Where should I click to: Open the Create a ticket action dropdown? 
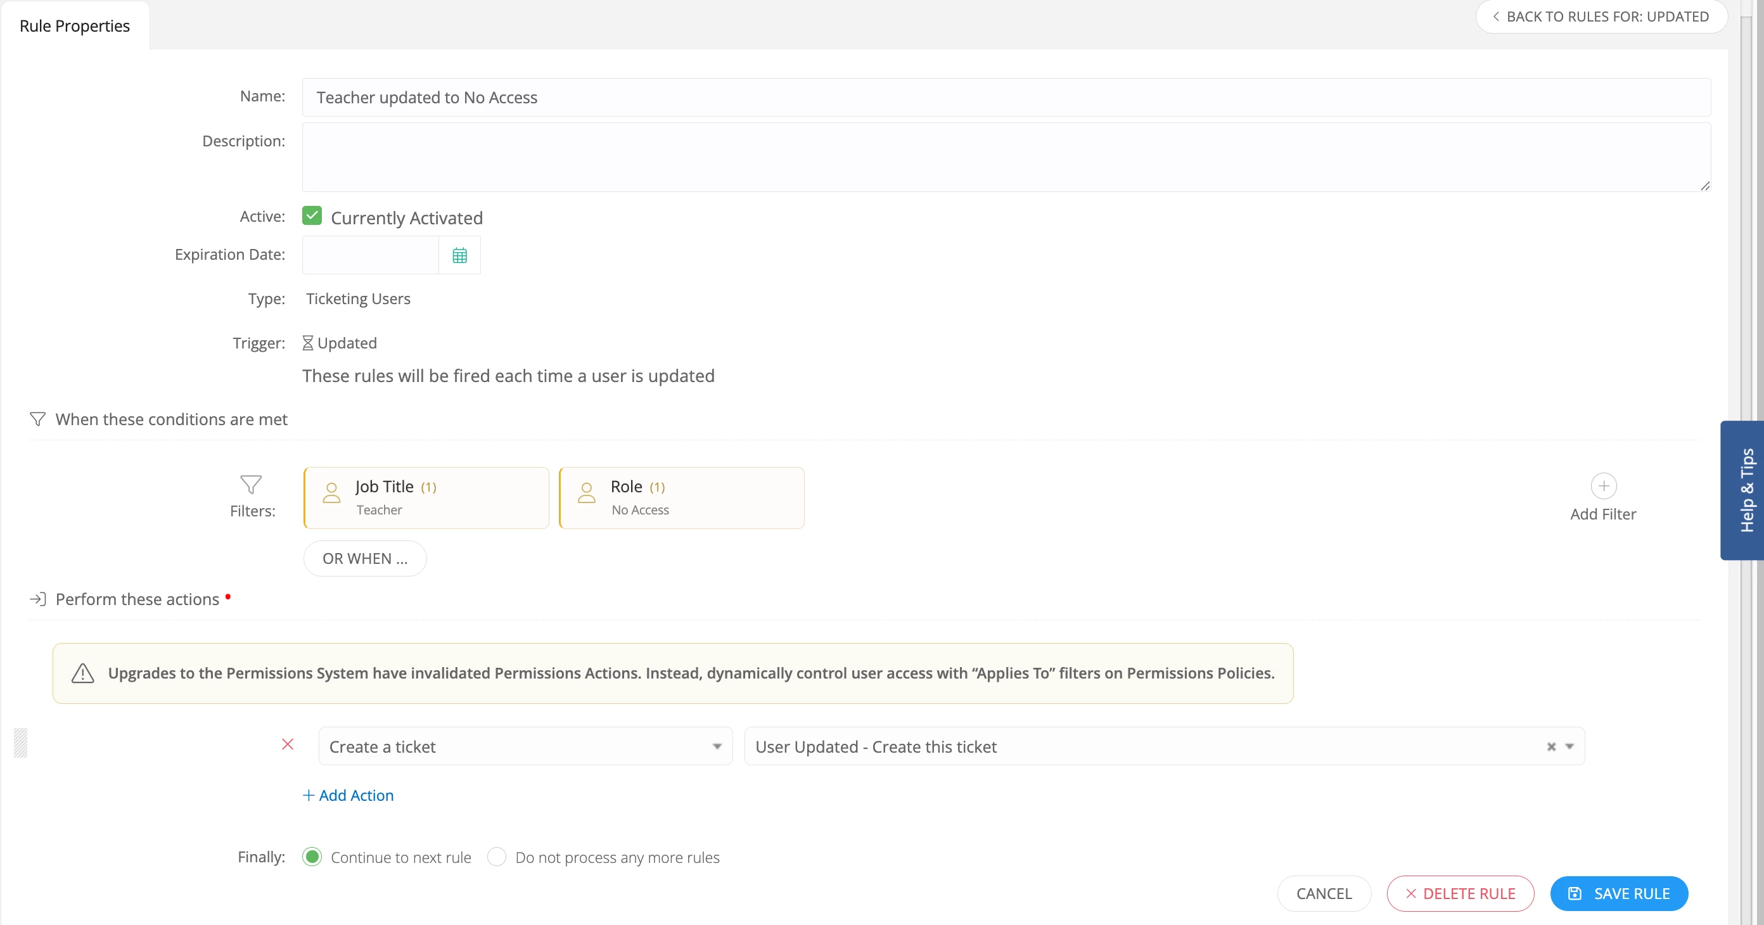pyautogui.click(x=525, y=746)
